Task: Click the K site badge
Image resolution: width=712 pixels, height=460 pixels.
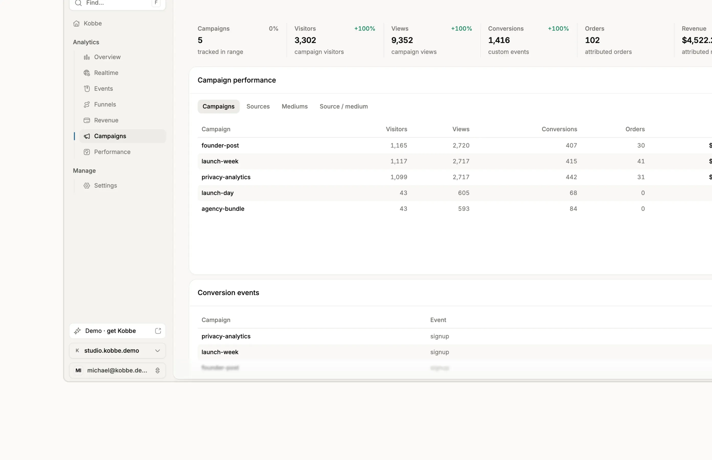Action: (77, 350)
